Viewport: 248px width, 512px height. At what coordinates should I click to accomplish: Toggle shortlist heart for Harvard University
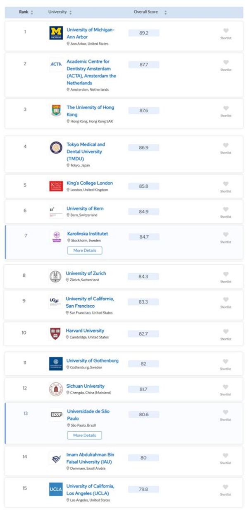click(226, 331)
